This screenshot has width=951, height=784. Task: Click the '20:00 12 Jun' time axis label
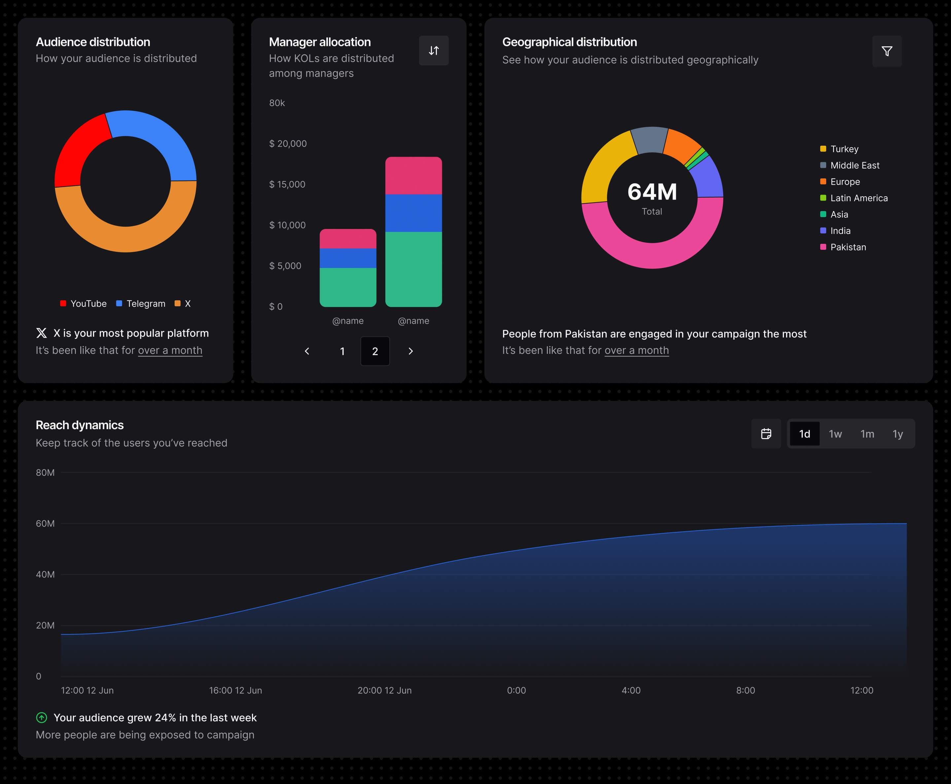[x=385, y=690]
